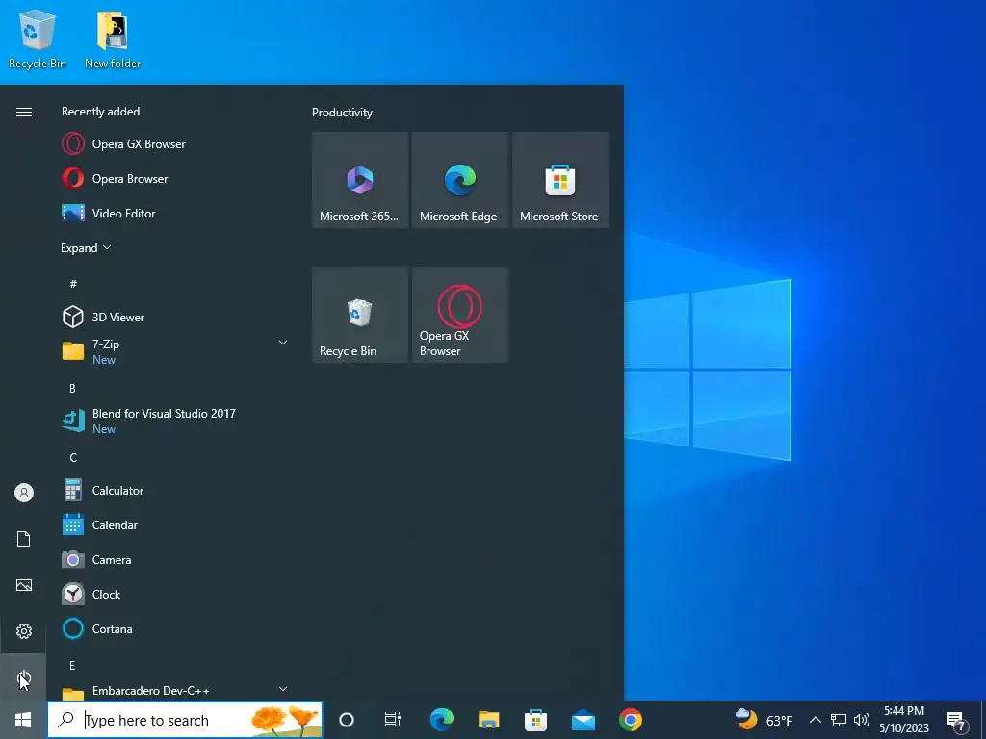Open Microsoft Edge from taskbar
This screenshot has height=739, width=986.
pos(441,720)
